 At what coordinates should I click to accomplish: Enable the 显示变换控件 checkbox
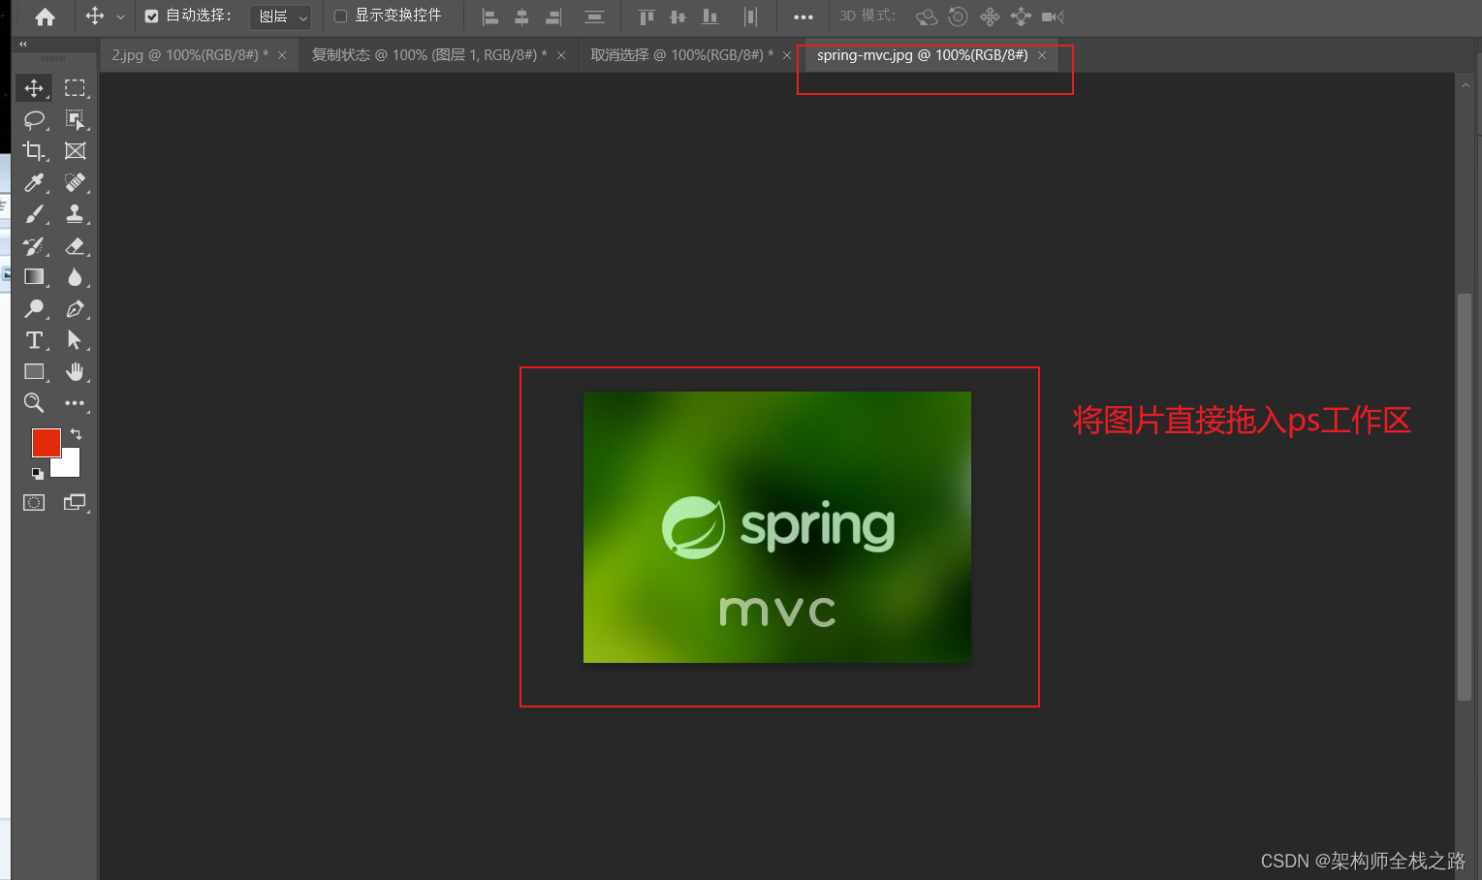[340, 16]
